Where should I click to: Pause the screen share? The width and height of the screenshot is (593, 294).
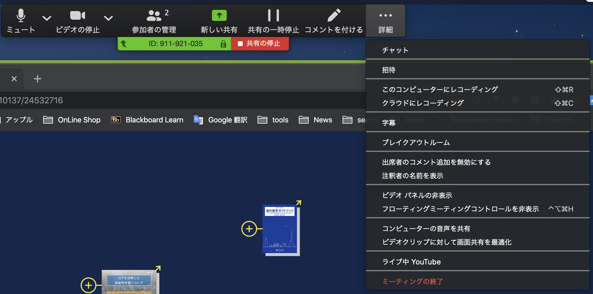[x=273, y=15]
